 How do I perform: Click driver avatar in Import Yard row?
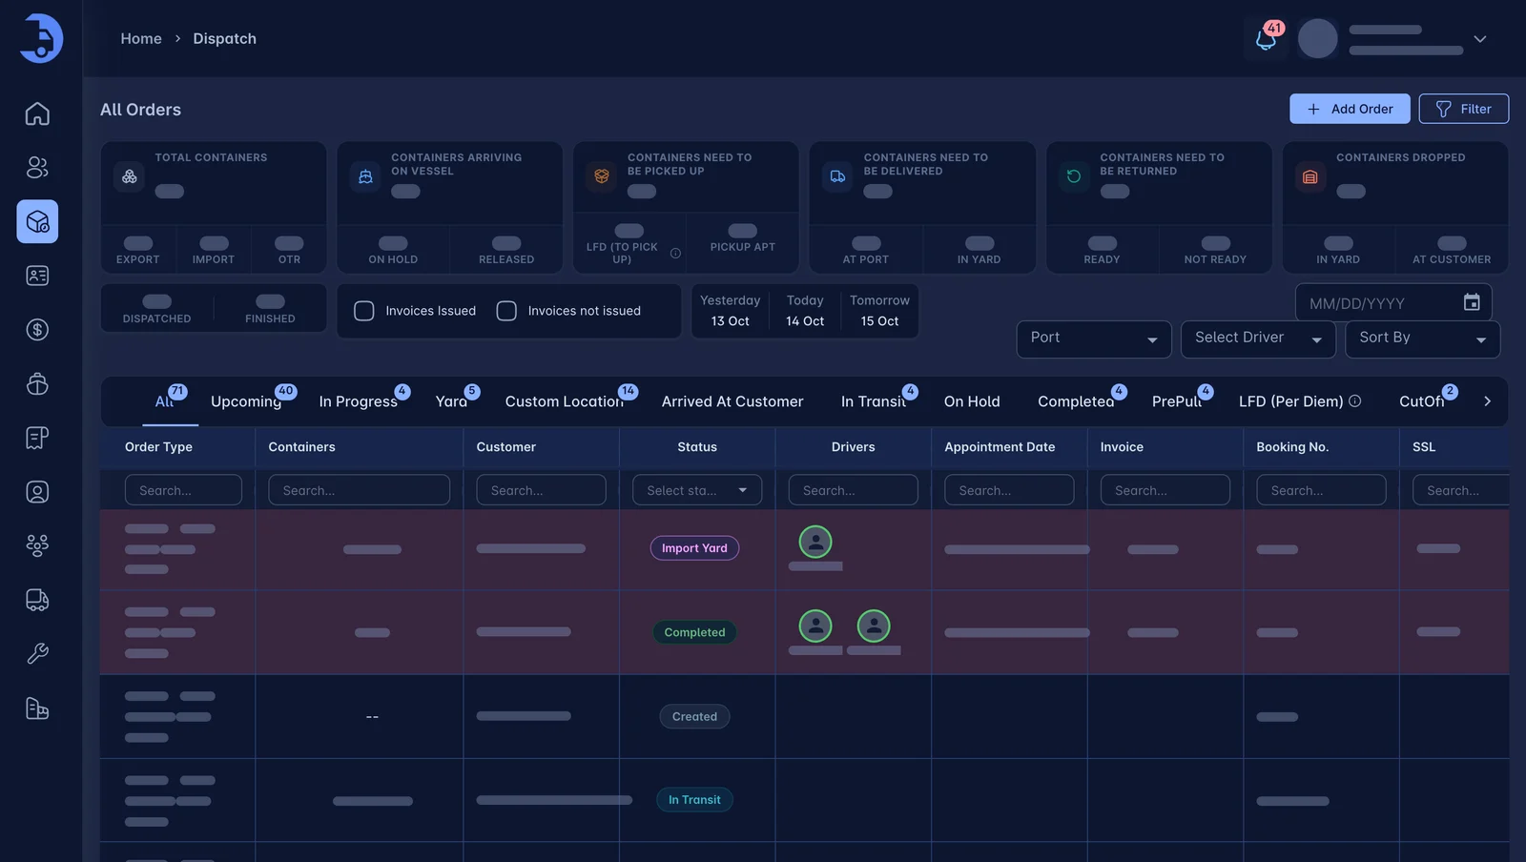[x=815, y=542]
